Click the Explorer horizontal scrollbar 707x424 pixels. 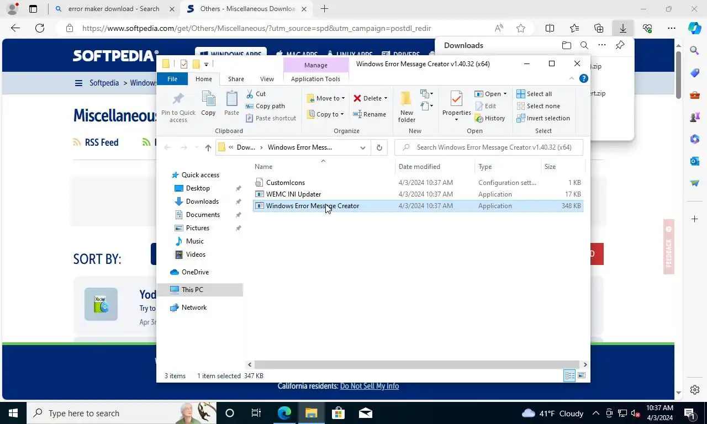[417, 364]
